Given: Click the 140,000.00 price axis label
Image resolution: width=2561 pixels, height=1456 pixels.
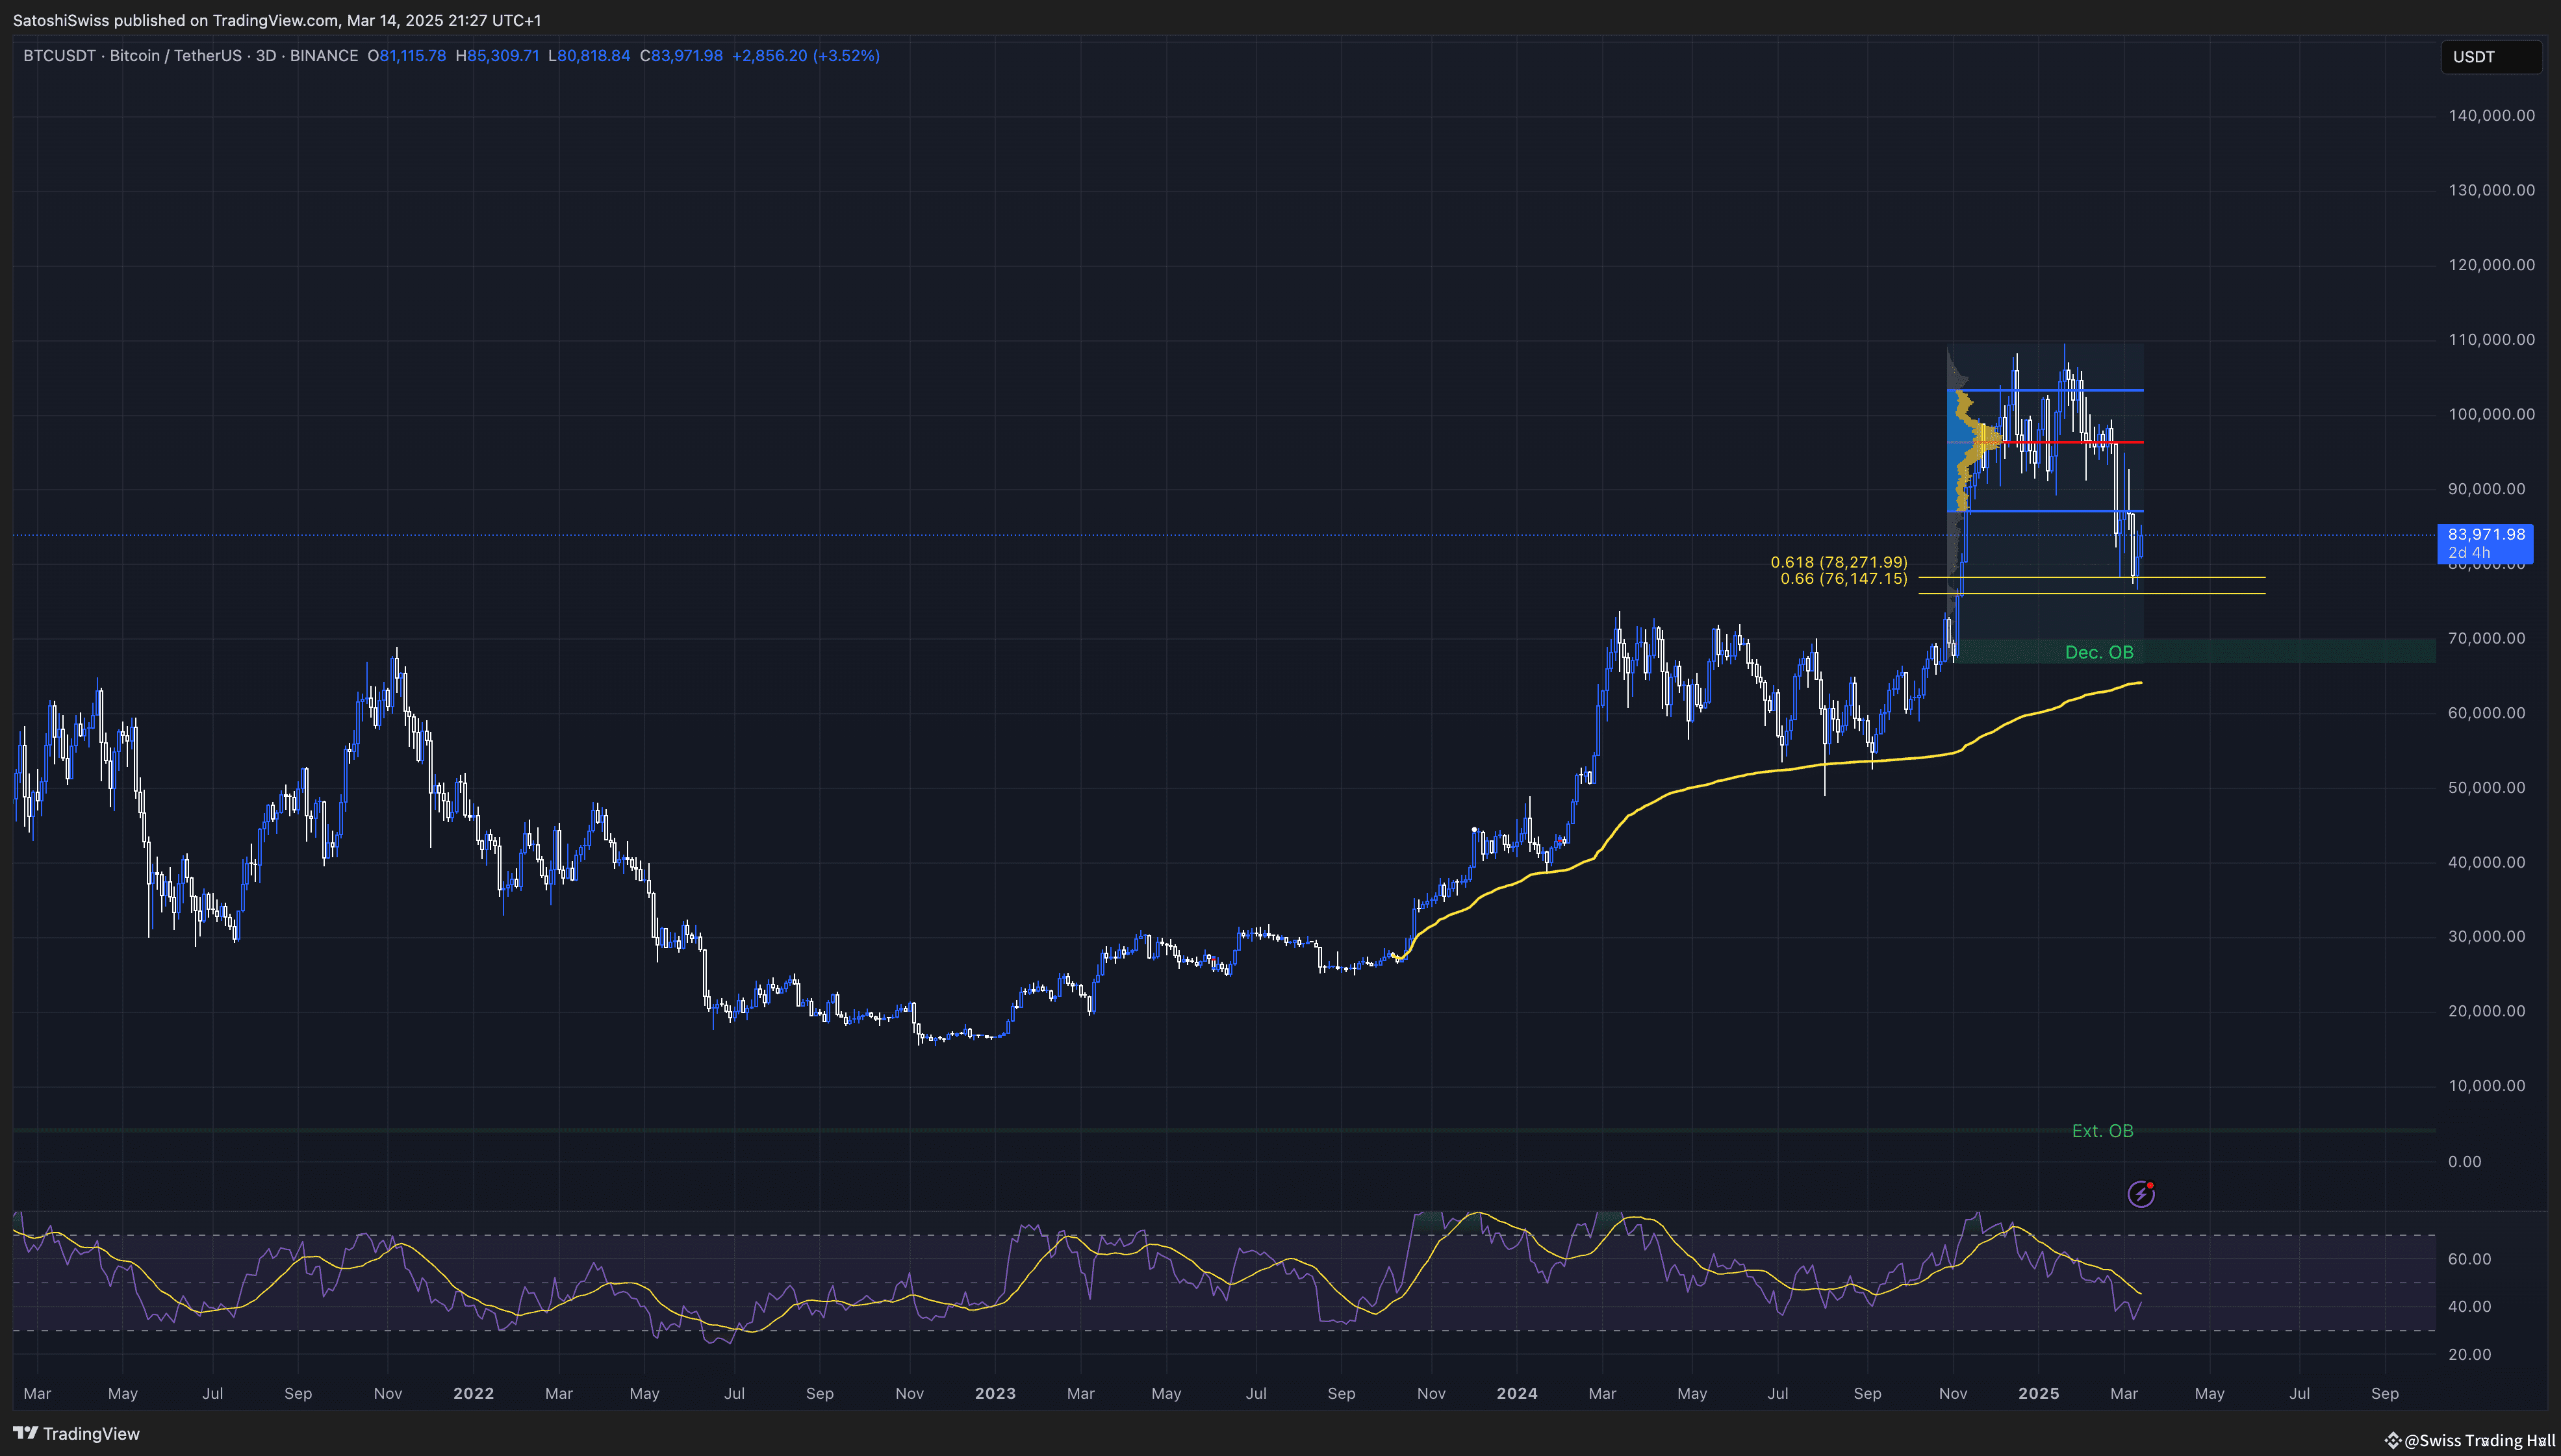Looking at the screenshot, I should pyautogui.click(x=2491, y=115).
